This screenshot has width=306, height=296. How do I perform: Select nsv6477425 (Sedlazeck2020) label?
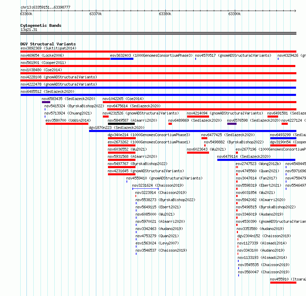point(228,135)
